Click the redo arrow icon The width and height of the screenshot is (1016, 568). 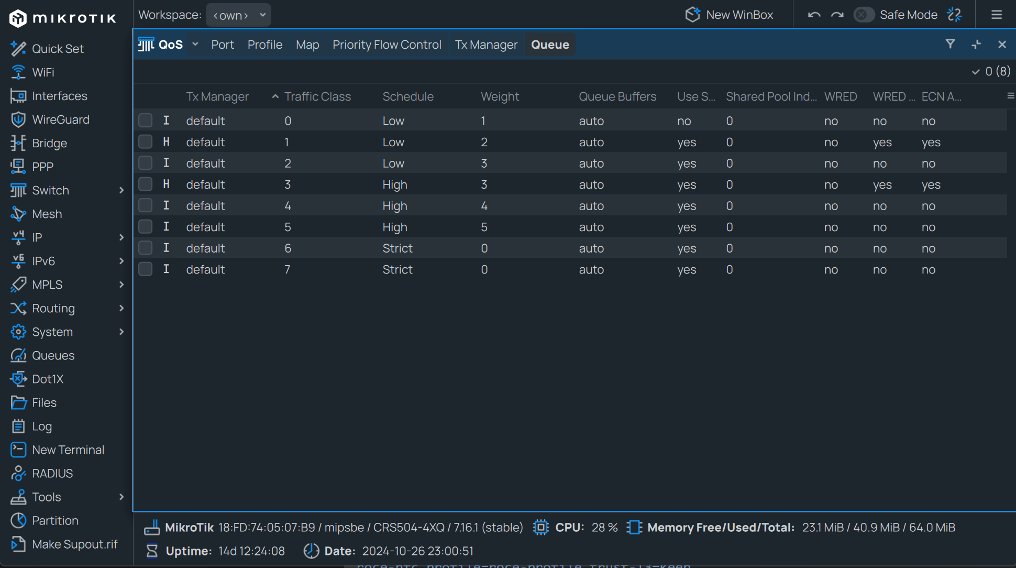[837, 15]
